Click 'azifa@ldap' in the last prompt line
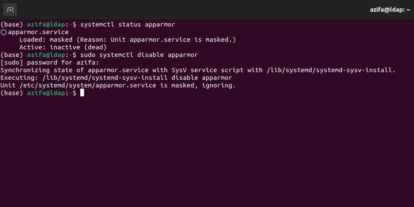 (46, 93)
